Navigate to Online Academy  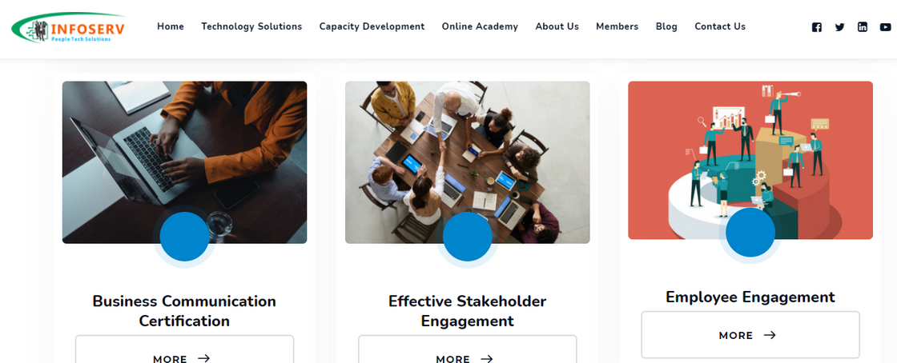point(480,26)
